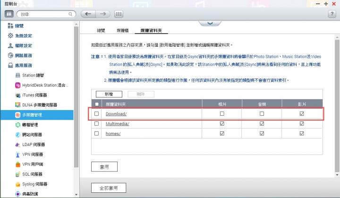Toggle the sidebar panel icon
This screenshot has width=340, height=198.
click(9, 14)
